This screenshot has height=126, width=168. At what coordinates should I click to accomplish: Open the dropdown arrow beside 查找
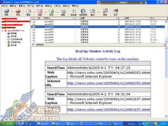pyautogui.click(x=98, y=12)
